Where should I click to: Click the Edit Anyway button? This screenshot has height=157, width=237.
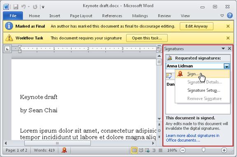[197, 26]
